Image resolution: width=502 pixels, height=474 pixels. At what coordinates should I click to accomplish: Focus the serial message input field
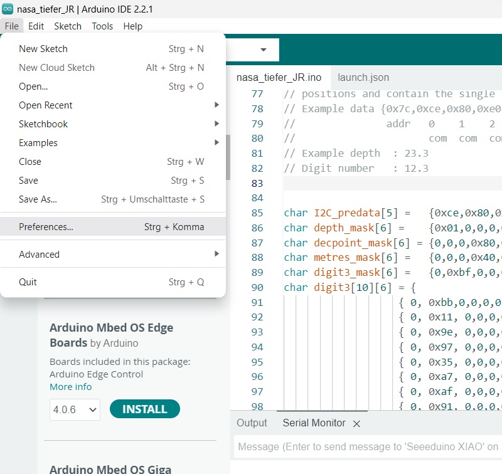point(368,446)
